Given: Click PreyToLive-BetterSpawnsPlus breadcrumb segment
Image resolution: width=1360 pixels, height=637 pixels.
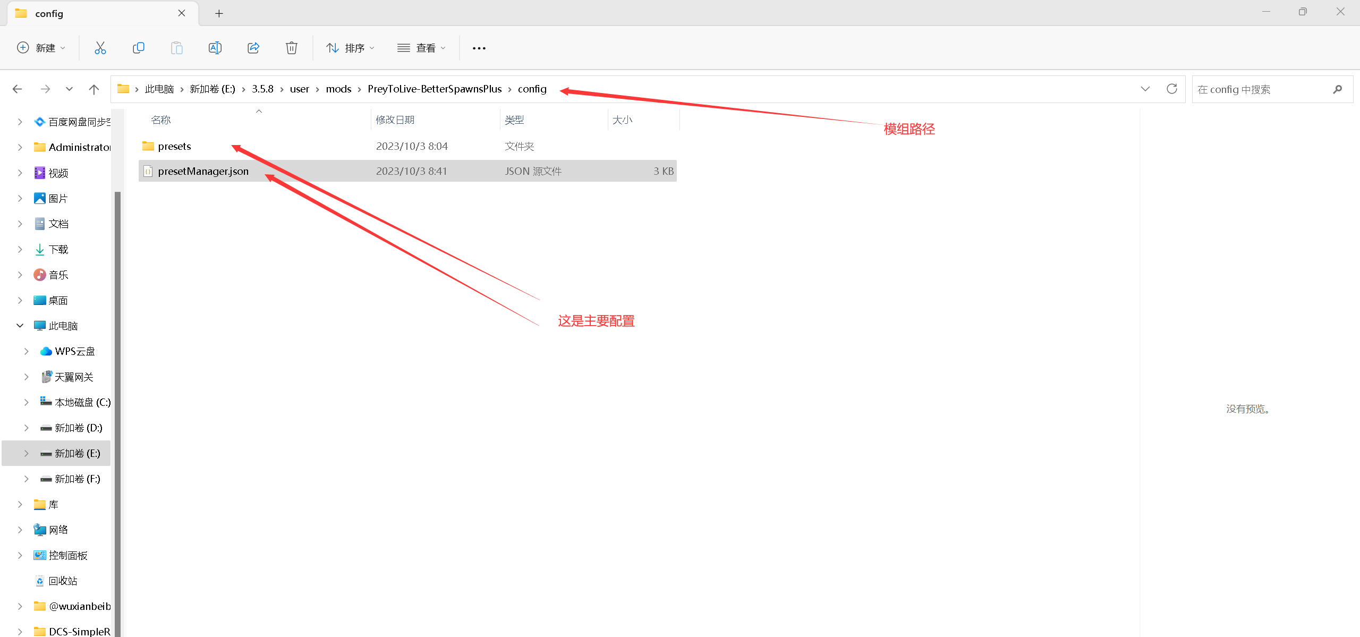Looking at the screenshot, I should point(435,89).
